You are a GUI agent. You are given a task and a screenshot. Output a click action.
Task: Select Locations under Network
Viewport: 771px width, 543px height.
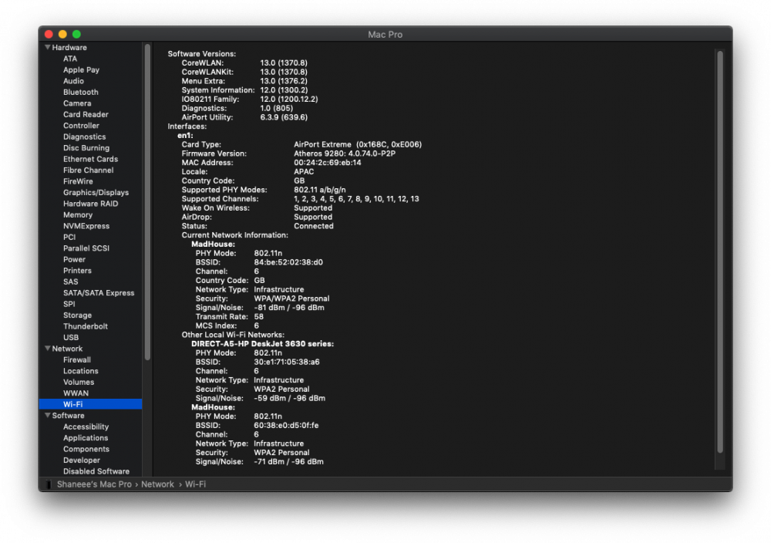point(81,371)
